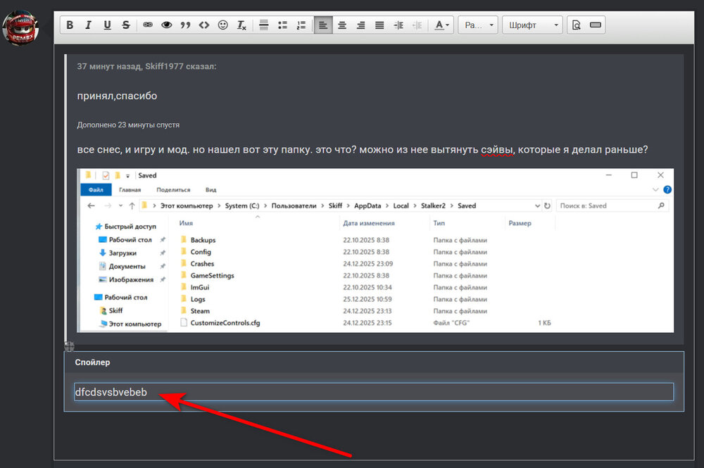The image size is (704, 468).
Task: Open the emoji smiley picker
Action: coord(223,25)
